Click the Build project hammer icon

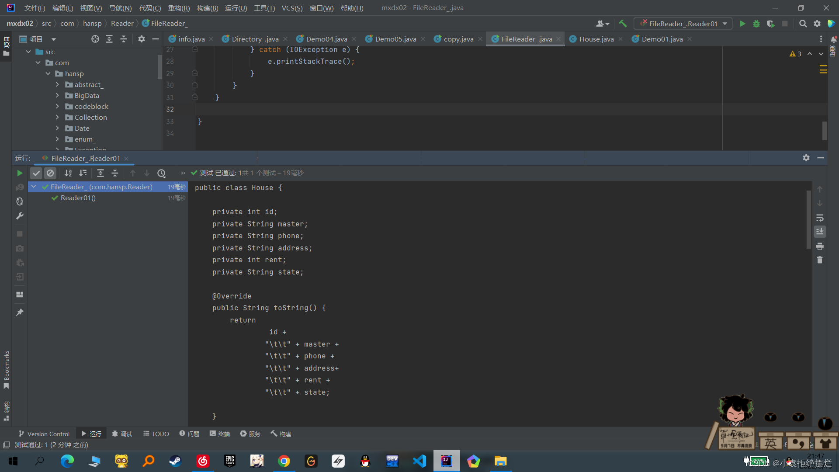pyautogui.click(x=623, y=24)
